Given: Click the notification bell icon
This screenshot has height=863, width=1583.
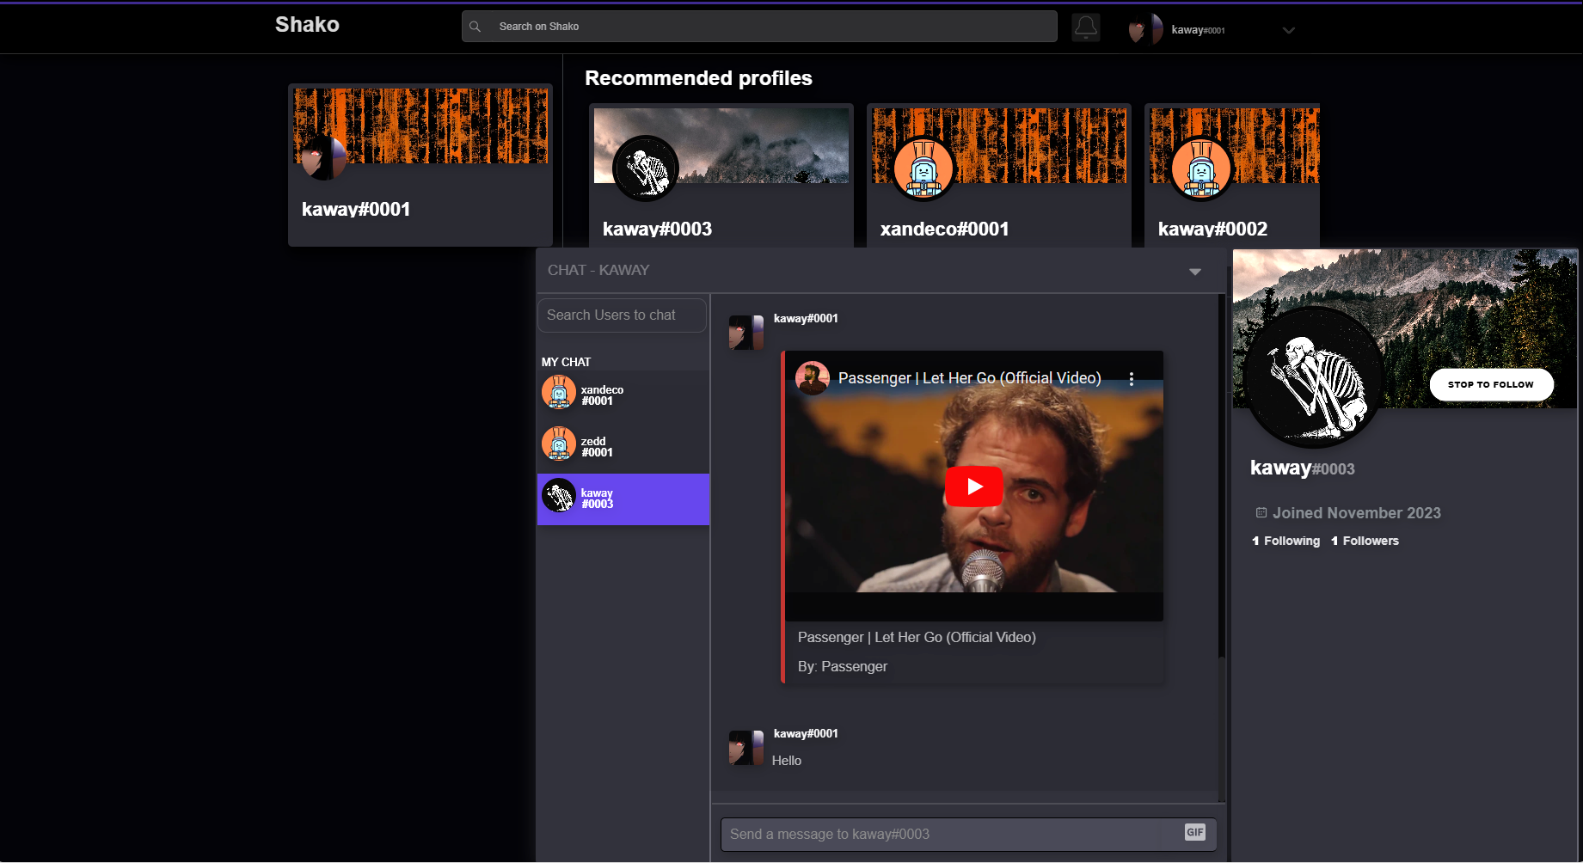Looking at the screenshot, I should coord(1086,28).
